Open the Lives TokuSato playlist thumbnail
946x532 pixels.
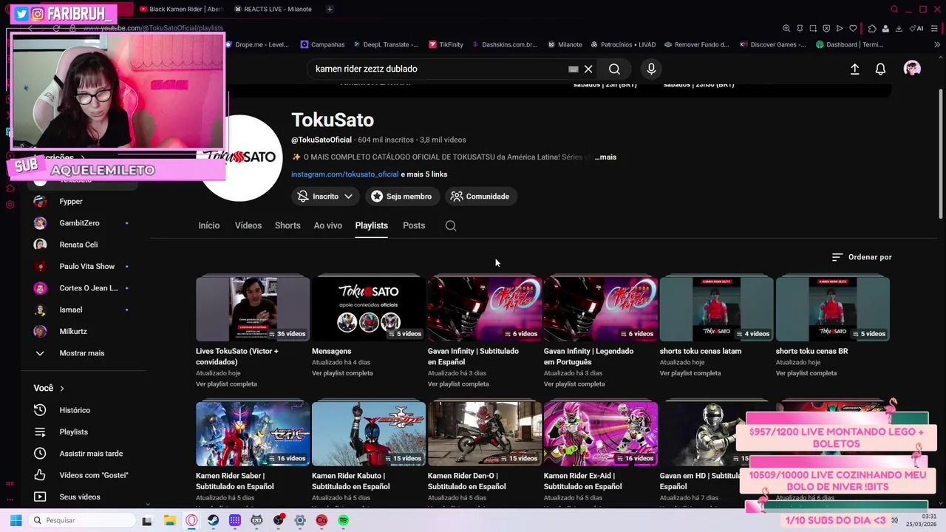coord(253,309)
